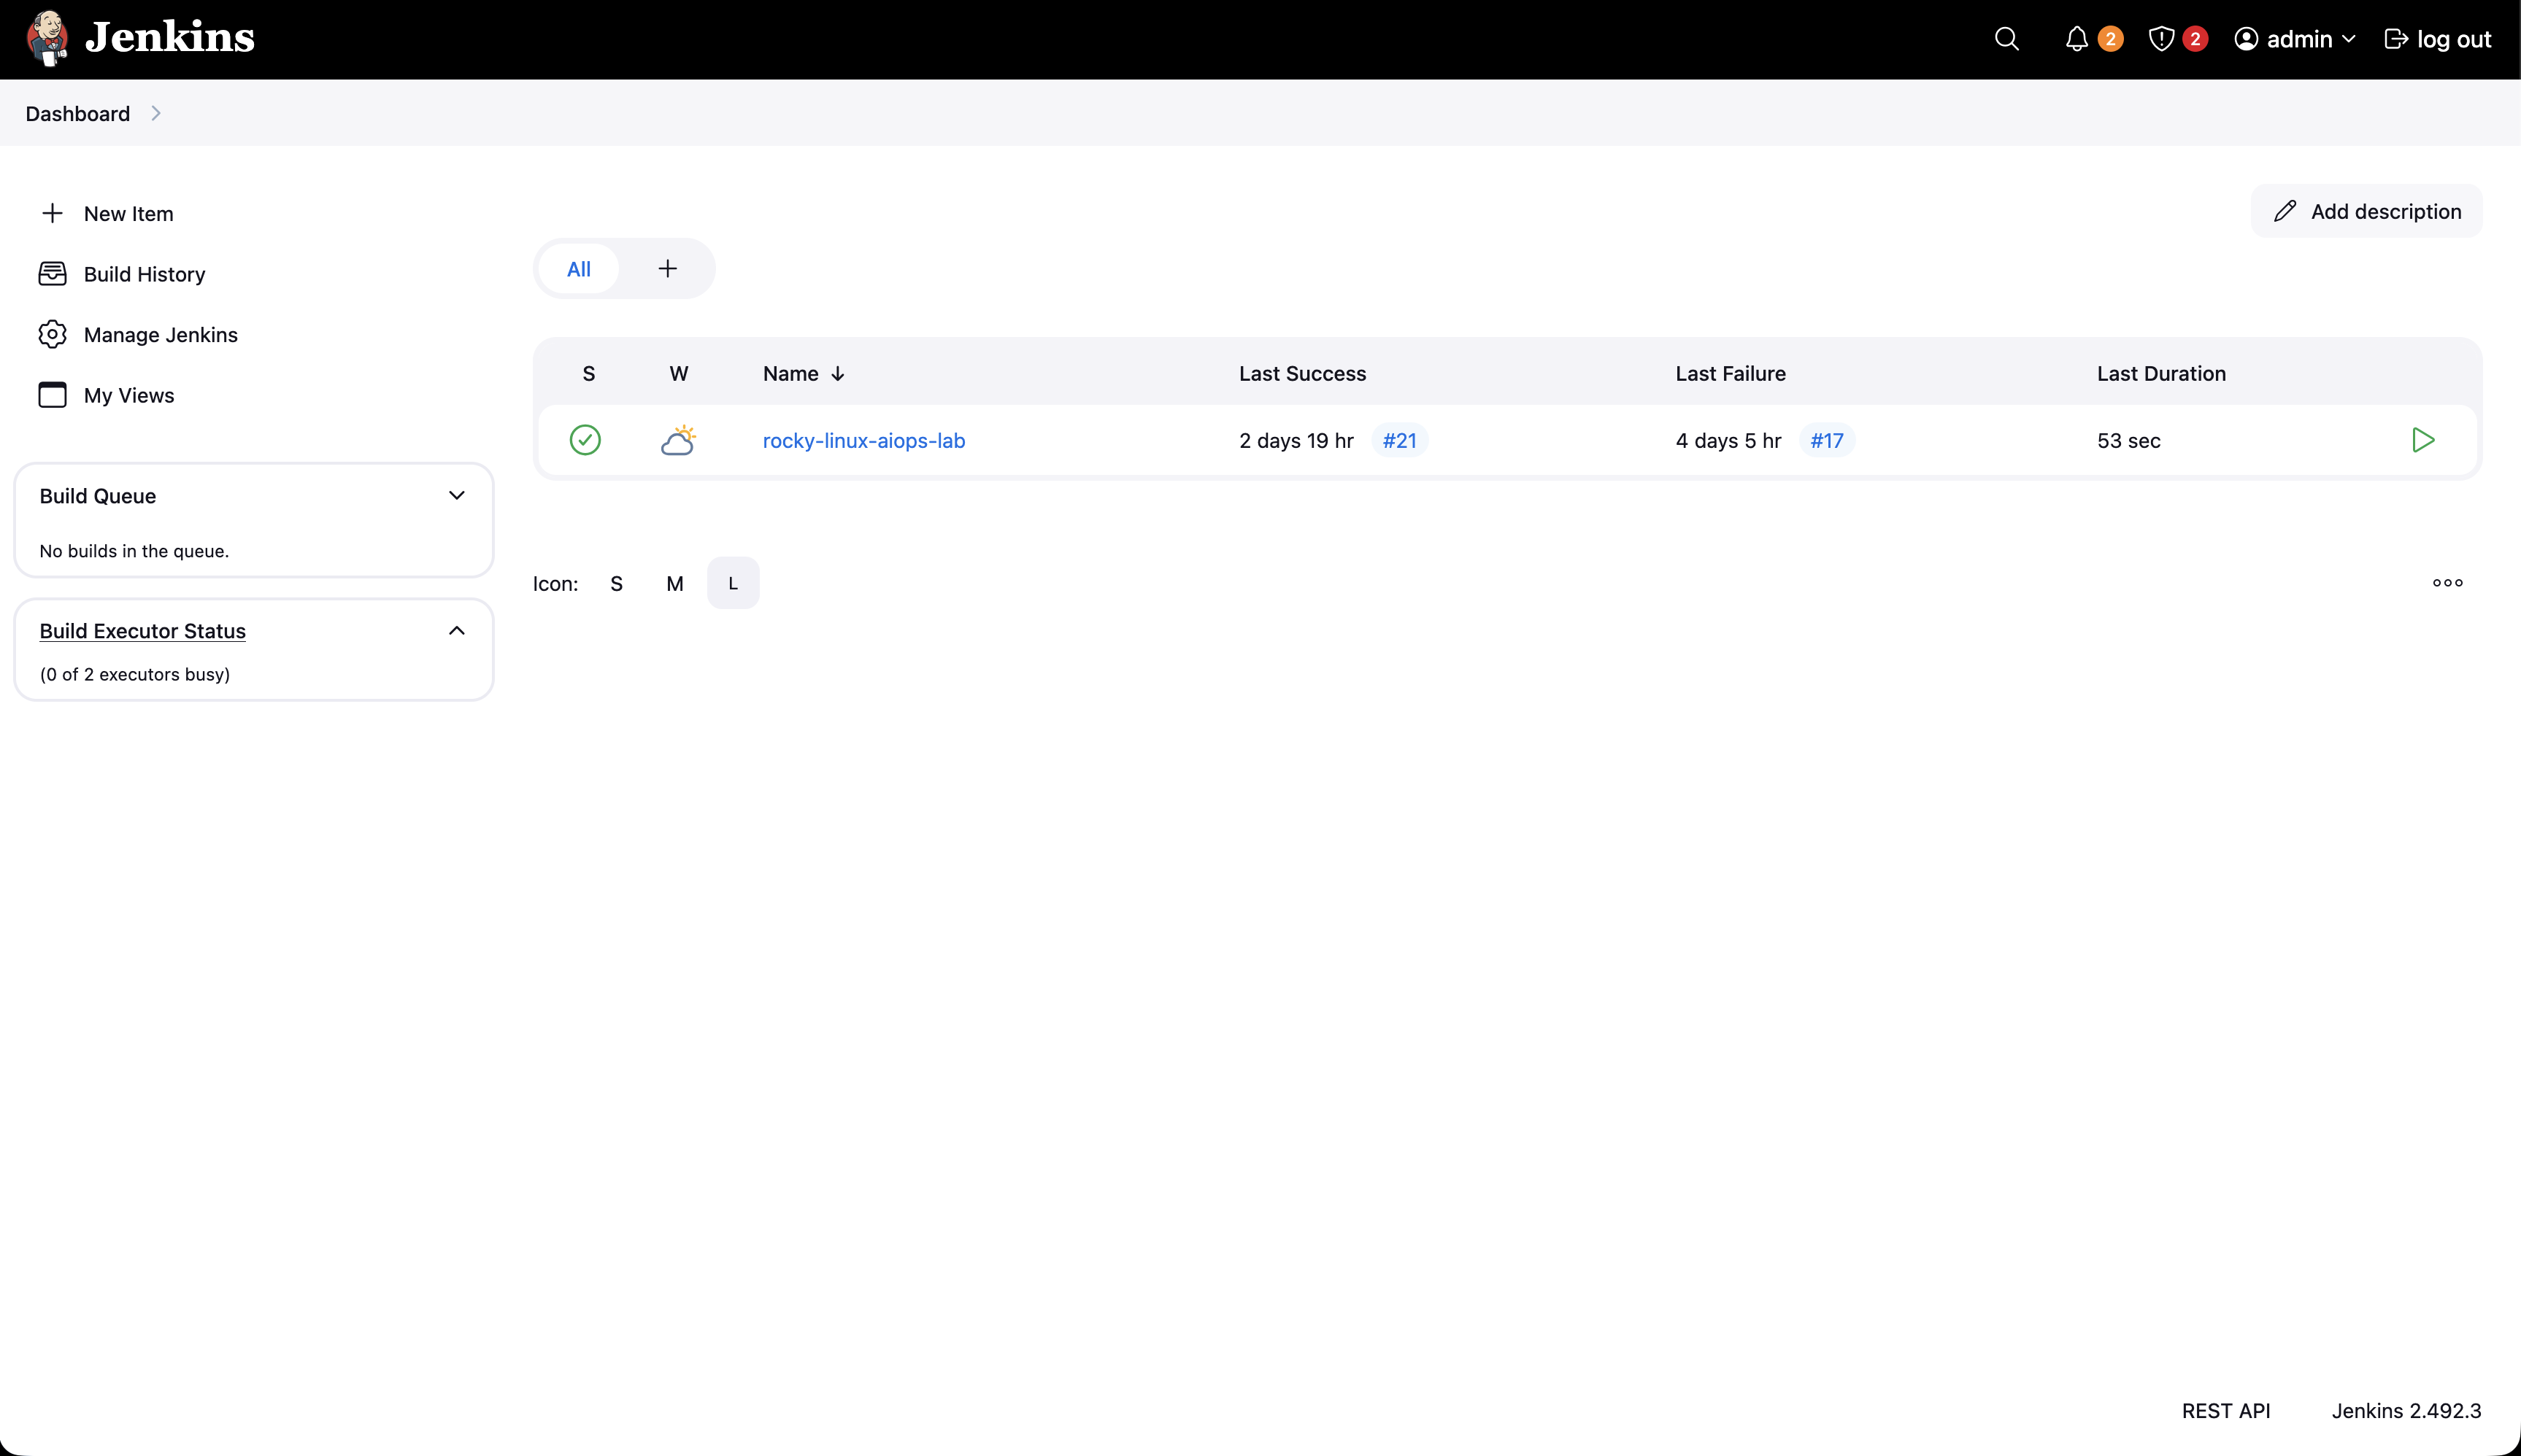This screenshot has height=1456, width=2521.
Task: Click 'No builds in the queue.' text
Action: (x=134, y=551)
